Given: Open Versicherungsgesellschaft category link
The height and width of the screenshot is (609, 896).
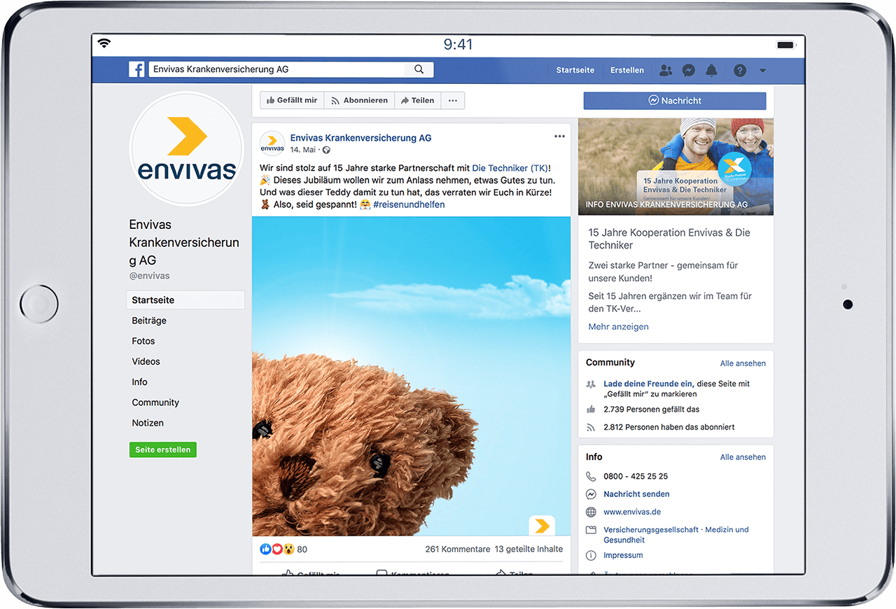Looking at the screenshot, I should coord(650,530).
